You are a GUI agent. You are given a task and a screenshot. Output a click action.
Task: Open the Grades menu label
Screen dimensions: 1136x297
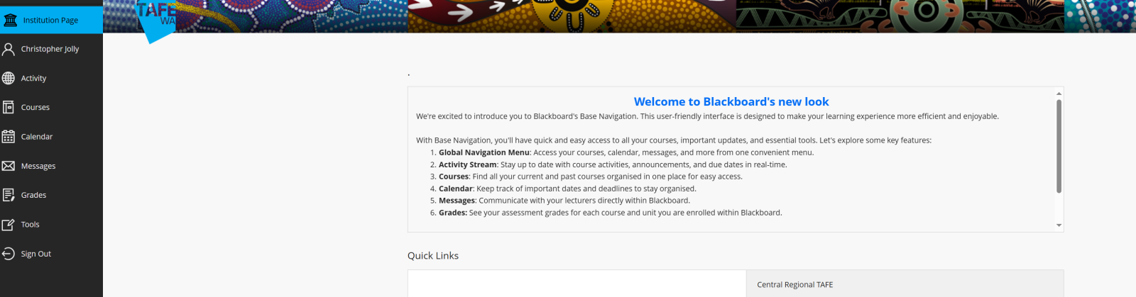tap(33, 195)
